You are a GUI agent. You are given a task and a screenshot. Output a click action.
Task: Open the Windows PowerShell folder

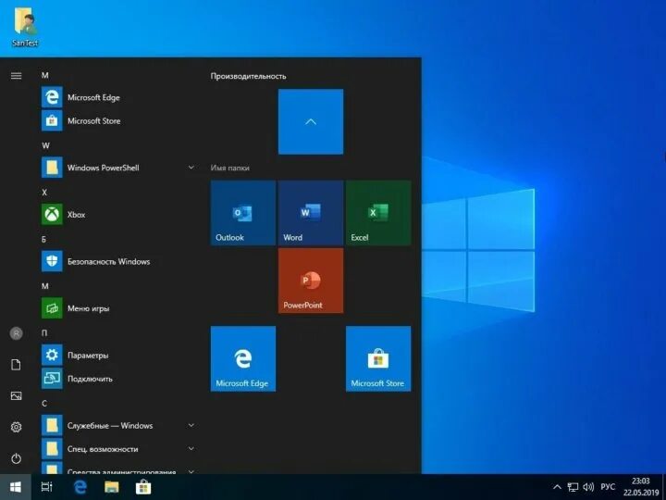[117, 168]
